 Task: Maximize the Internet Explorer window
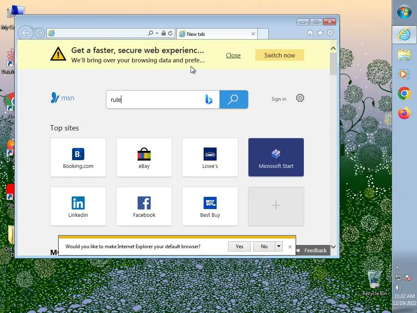pyautogui.click(x=316, y=22)
